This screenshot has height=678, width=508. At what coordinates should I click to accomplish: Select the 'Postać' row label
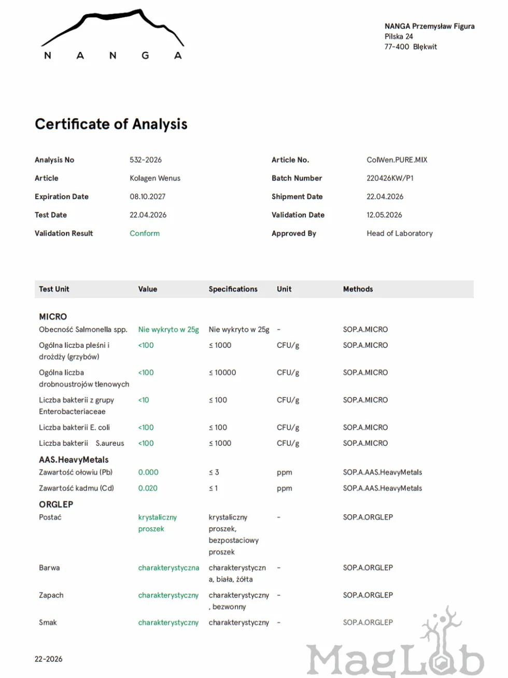tap(50, 517)
